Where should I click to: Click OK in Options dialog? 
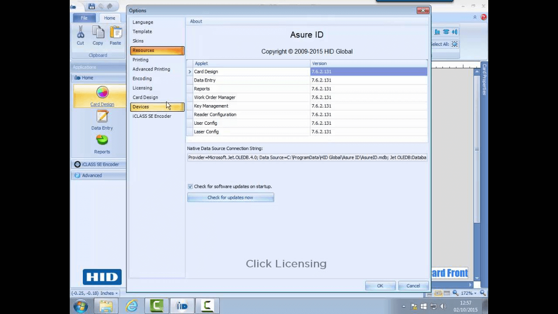[380, 286]
